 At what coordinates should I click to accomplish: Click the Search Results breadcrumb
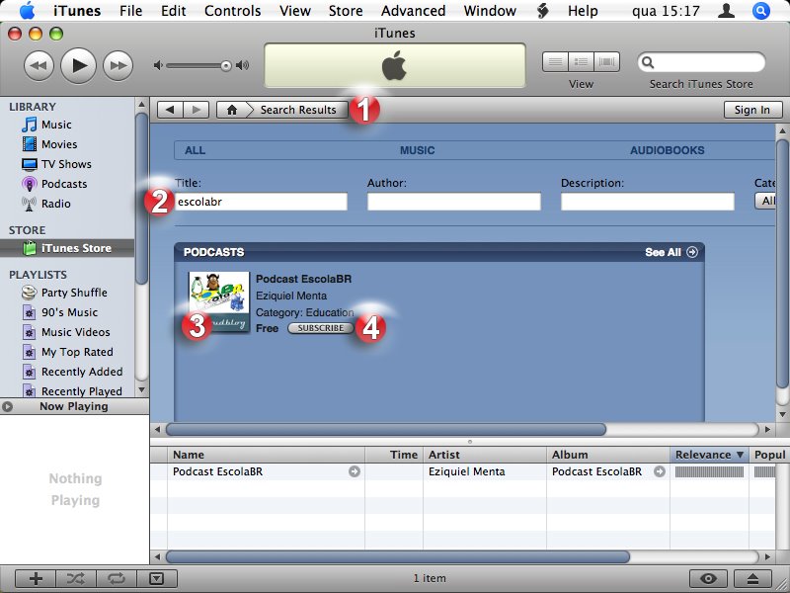[x=298, y=110]
